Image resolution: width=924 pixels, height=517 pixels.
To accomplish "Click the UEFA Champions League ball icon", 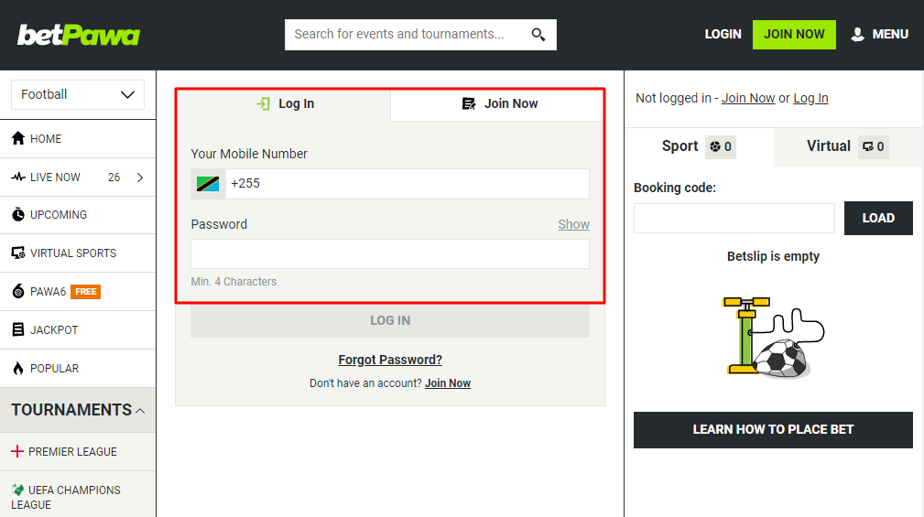I will coord(17,490).
